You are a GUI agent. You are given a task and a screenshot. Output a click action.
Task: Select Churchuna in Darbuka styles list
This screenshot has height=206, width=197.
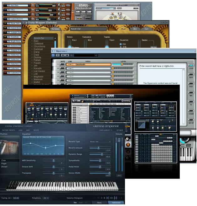(x=39, y=46)
